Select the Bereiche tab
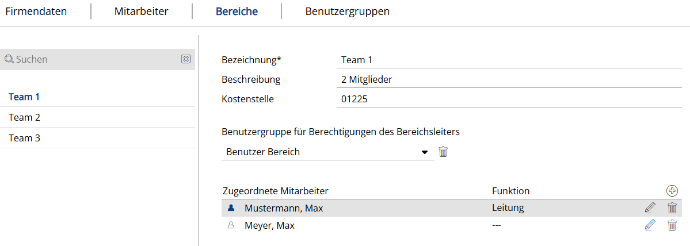 click(x=237, y=11)
